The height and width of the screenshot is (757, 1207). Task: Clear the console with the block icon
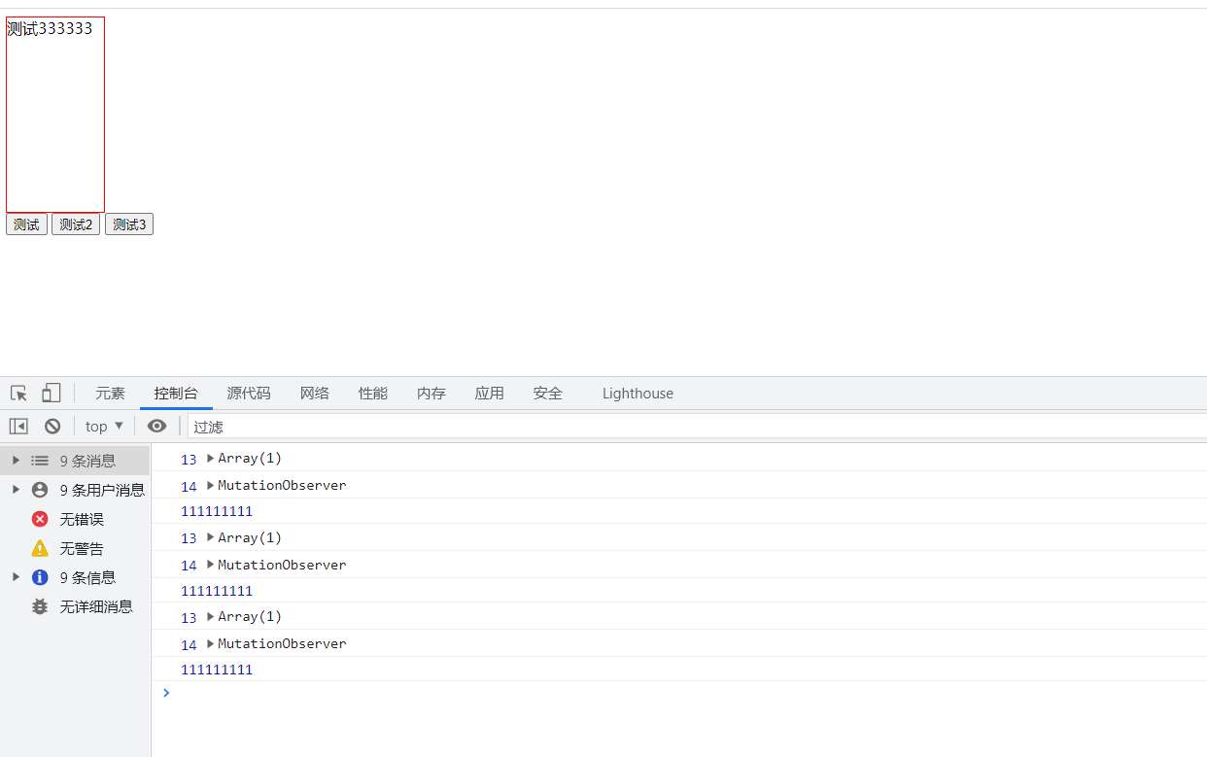coord(52,426)
